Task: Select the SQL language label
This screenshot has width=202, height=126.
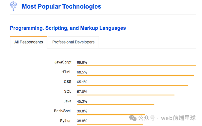Action: (x=68, y=91)
